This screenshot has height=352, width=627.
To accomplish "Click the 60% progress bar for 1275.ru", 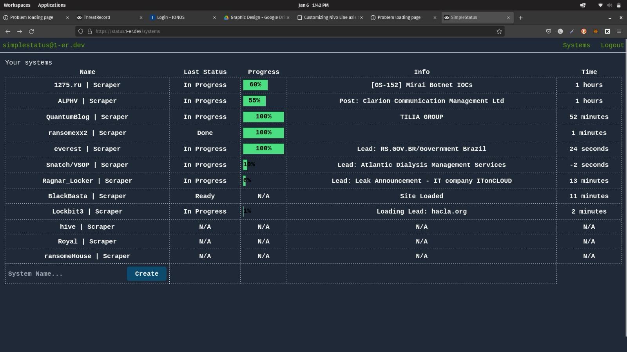I will click(x=256, y=85).
